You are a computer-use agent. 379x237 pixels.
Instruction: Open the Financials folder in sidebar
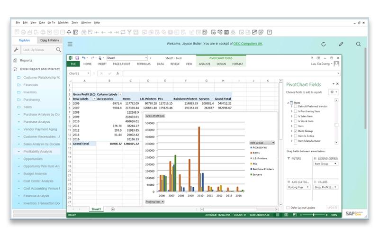point(31,85)
